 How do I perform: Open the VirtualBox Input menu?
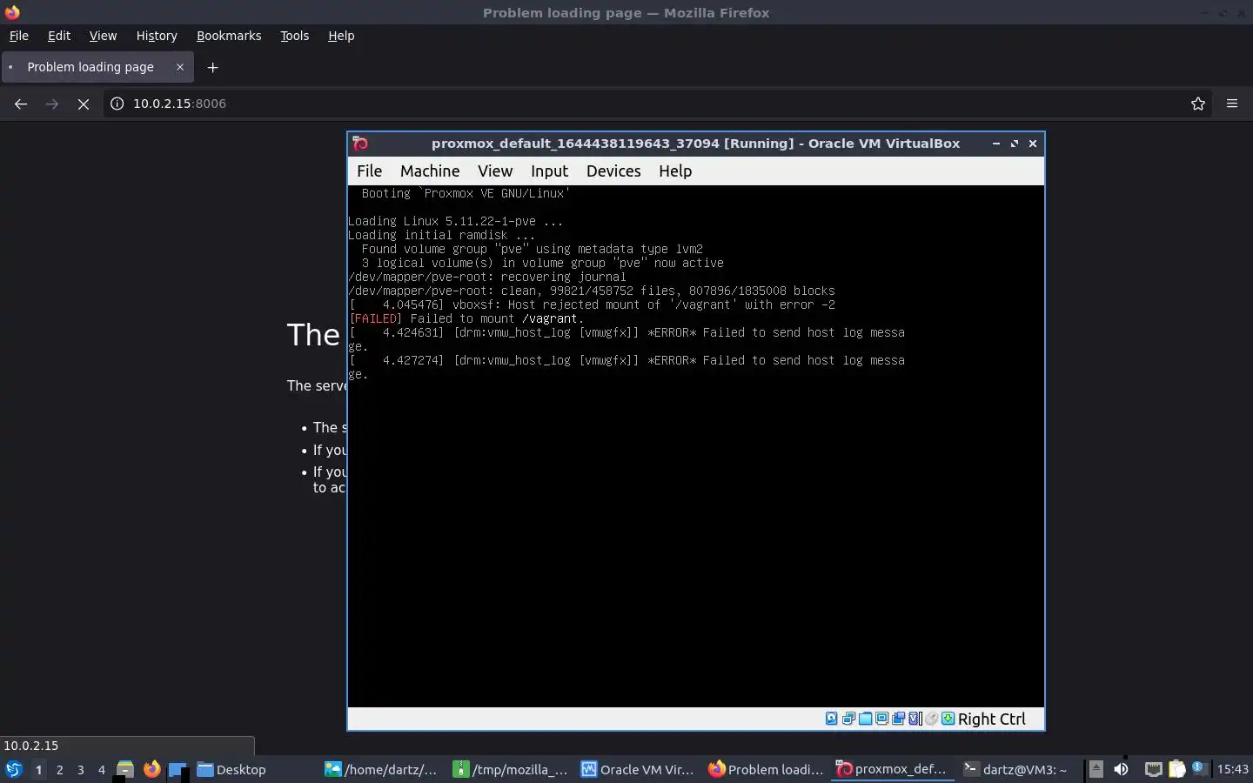[549, 171]
